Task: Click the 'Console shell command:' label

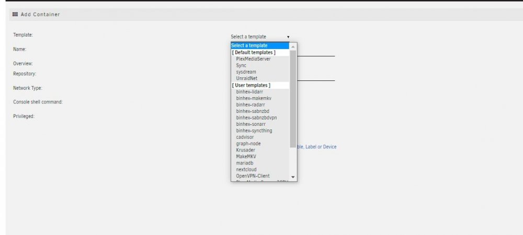Action: point(38,102)
